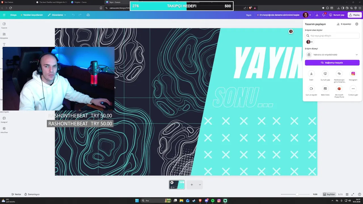This screenshot has height=204, width=363.
Task: Adjust the zoom slider handle
Action: pyautogui.click(x=297, y=194)
